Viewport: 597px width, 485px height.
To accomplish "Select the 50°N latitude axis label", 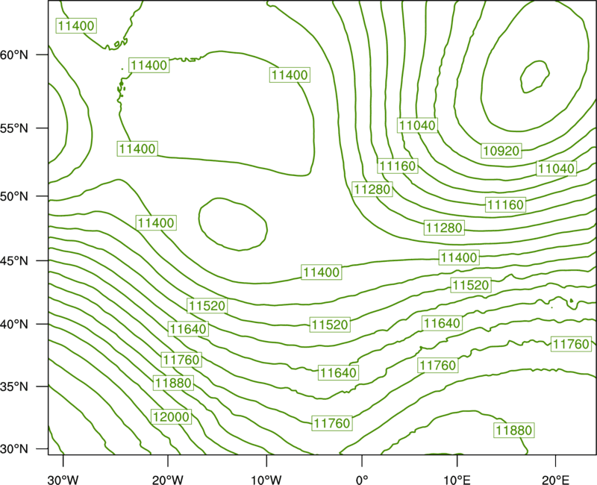I will point(14,196).
